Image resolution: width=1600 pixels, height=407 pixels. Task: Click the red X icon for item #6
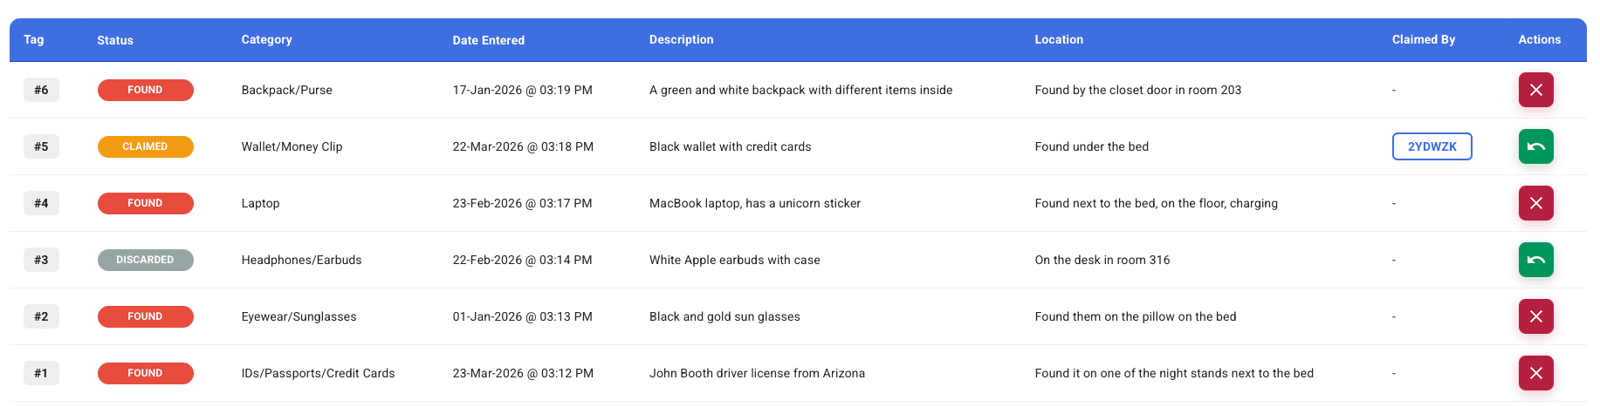(1535, 90)
